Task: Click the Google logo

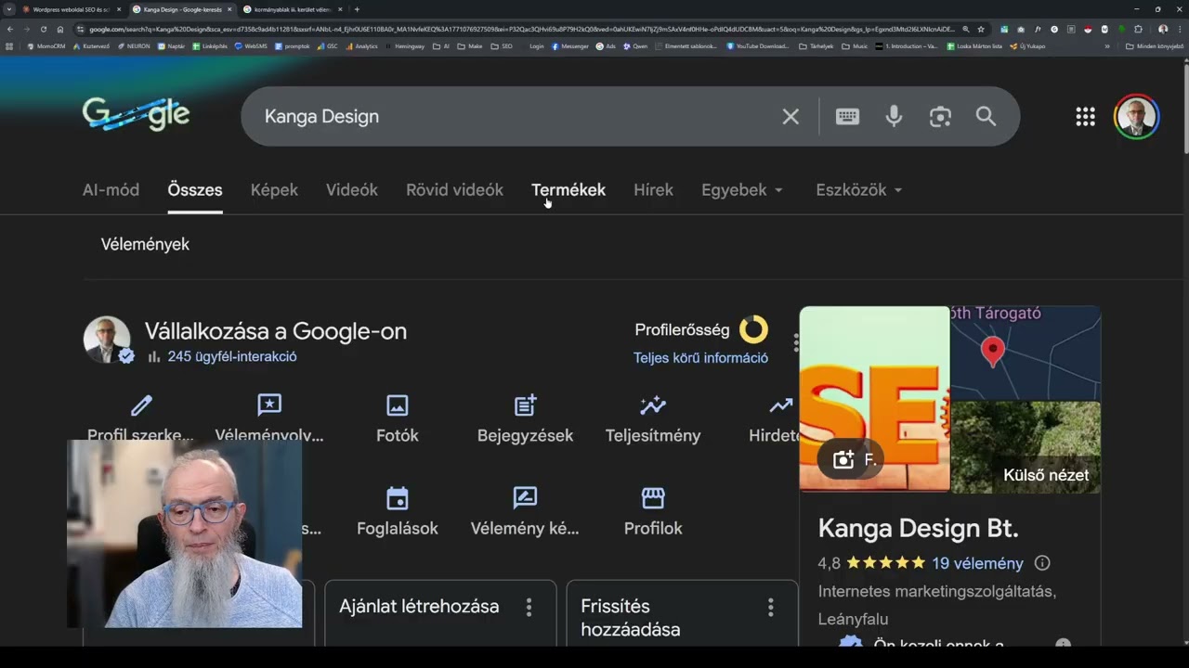Action: click(x=136, y=115)
